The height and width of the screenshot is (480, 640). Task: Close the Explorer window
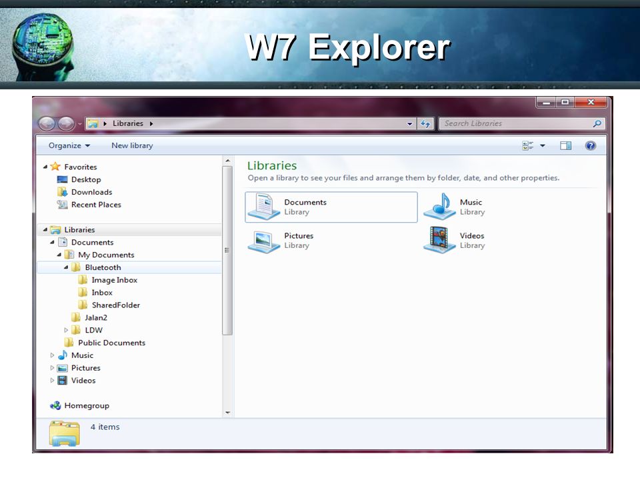591,103
